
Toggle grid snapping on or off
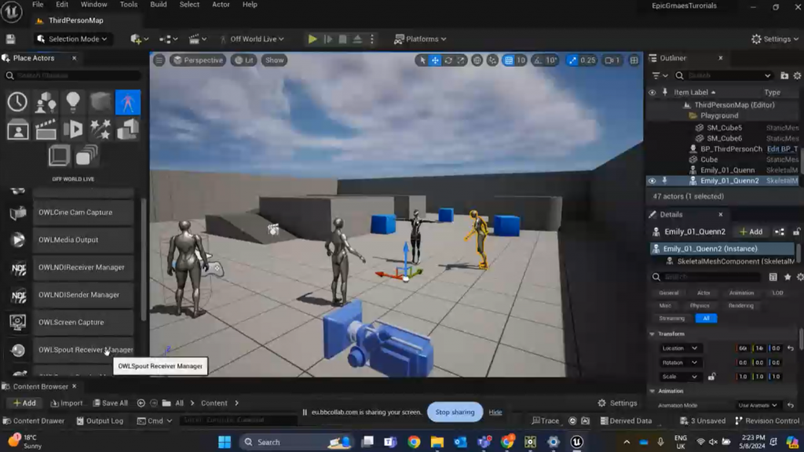point(509,60)
